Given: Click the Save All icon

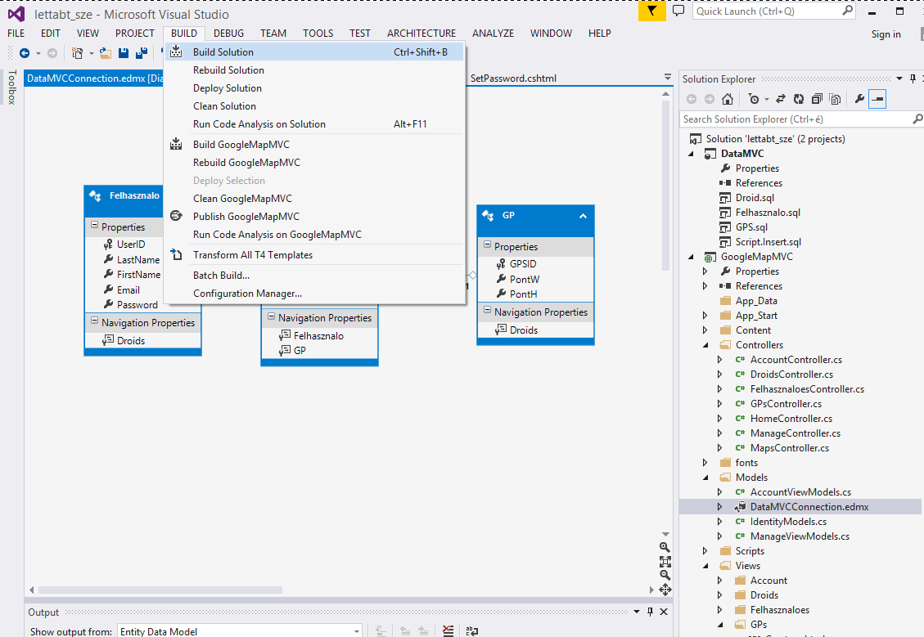Looking at the screenshot, I should [142, 53].
